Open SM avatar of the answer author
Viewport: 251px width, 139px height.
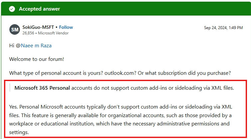tap(15, 29)
